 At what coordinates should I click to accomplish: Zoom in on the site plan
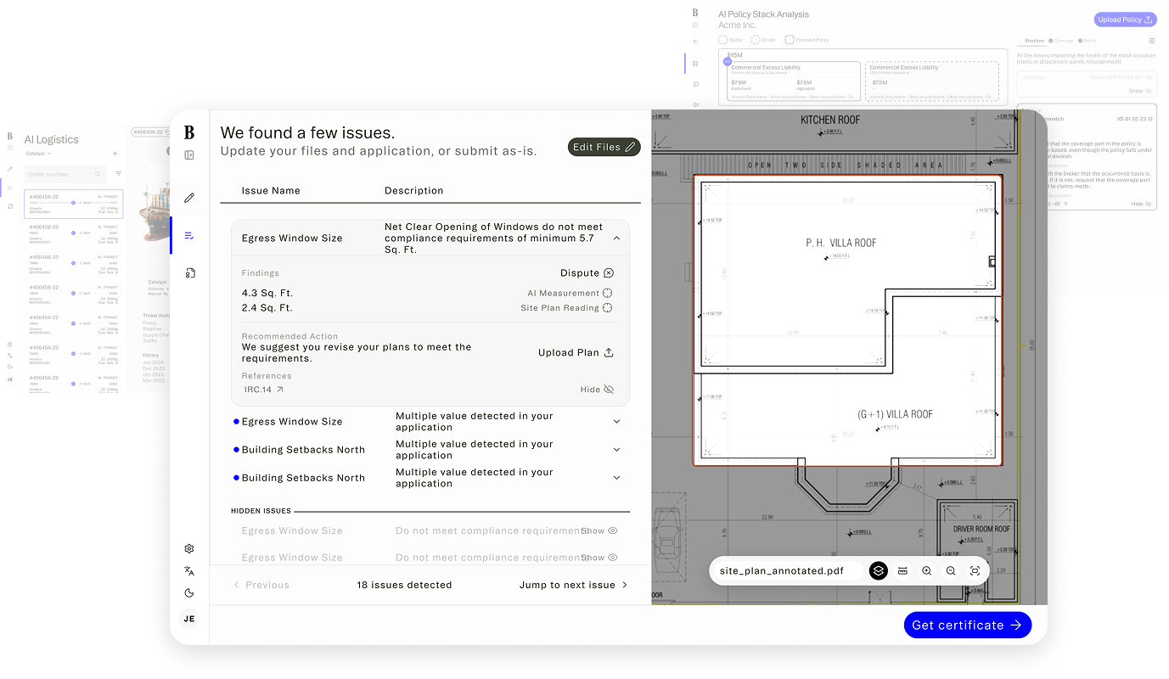point(926,571)
